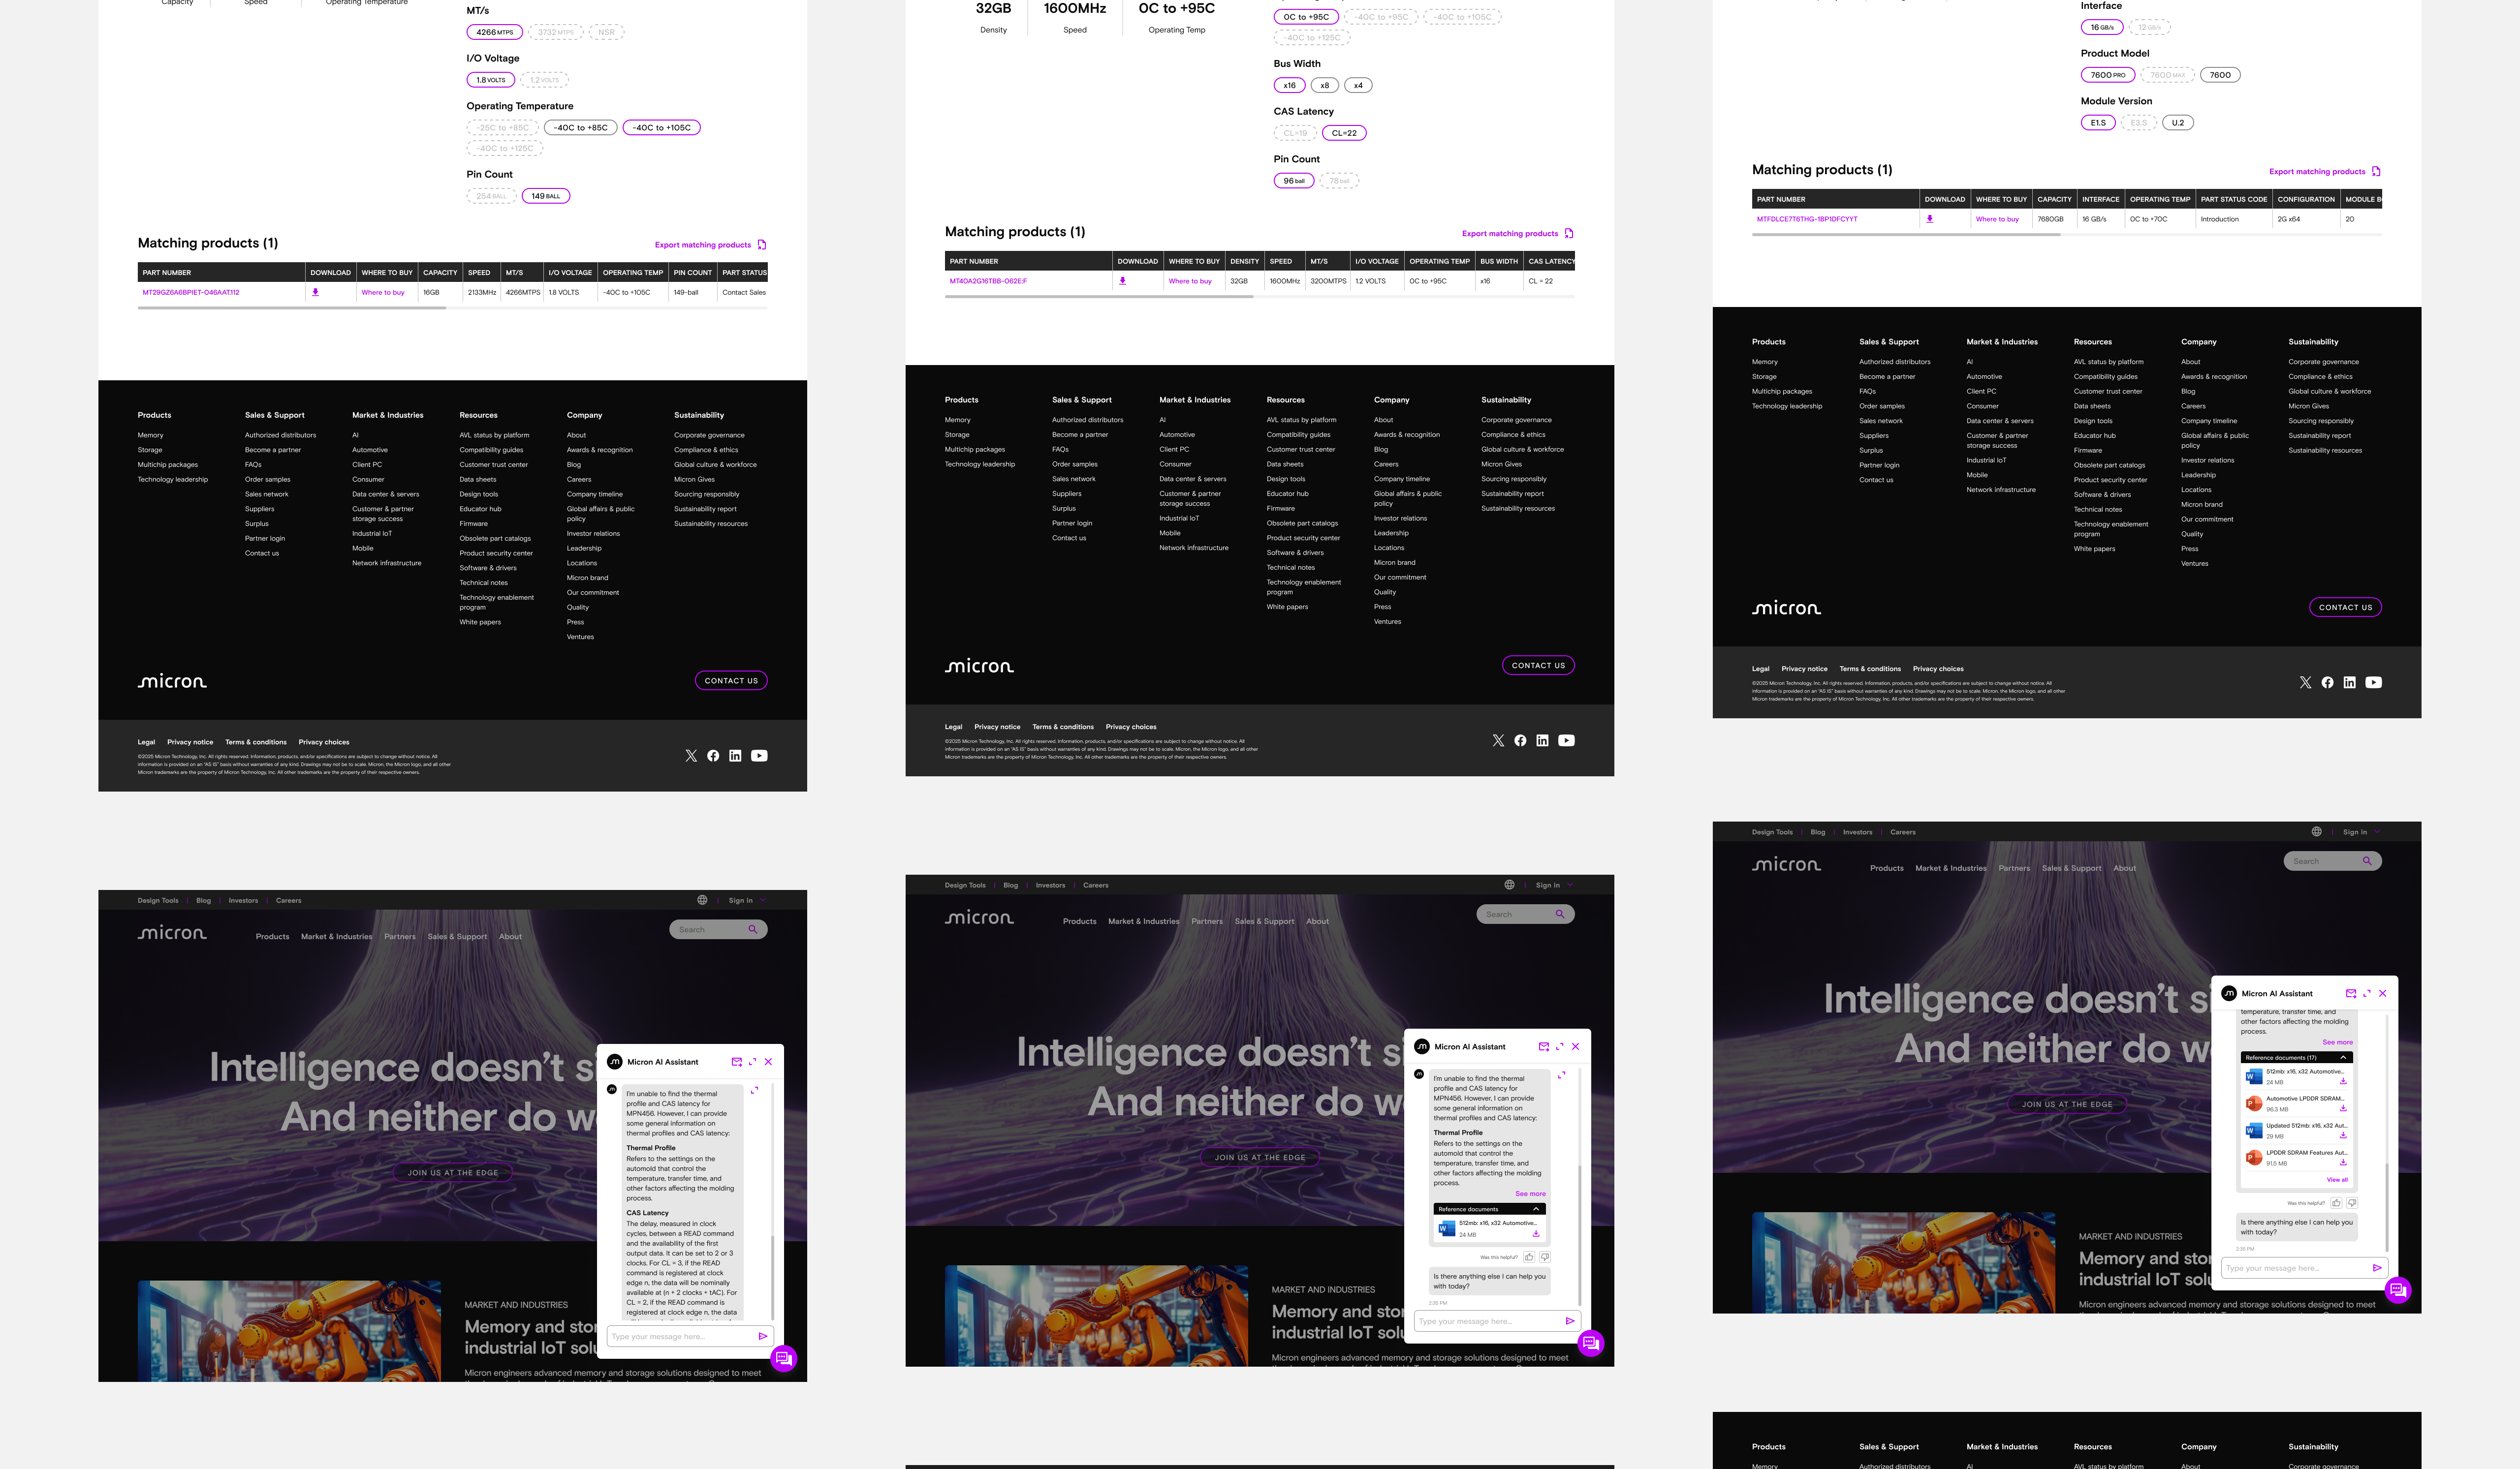
Task: Download the "LPDDR SDRAM Features" reference document
Action: click(x=2343, y=1161)
